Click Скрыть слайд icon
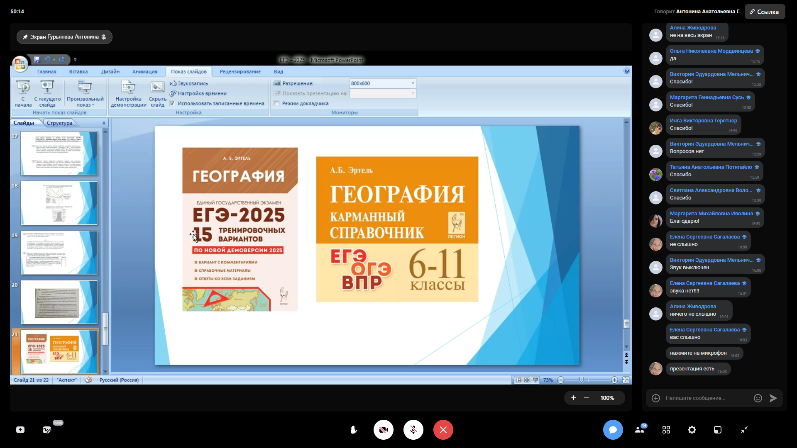This screenshot has height=448, width=797. click(157, 94)
